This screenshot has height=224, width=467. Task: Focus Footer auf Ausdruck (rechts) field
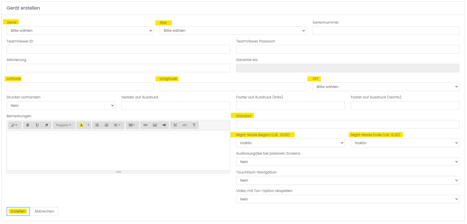(405, 106)
